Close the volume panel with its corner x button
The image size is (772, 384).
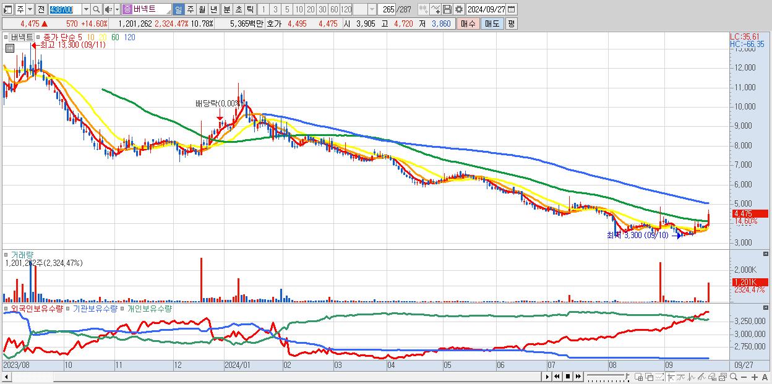(766, 254)
